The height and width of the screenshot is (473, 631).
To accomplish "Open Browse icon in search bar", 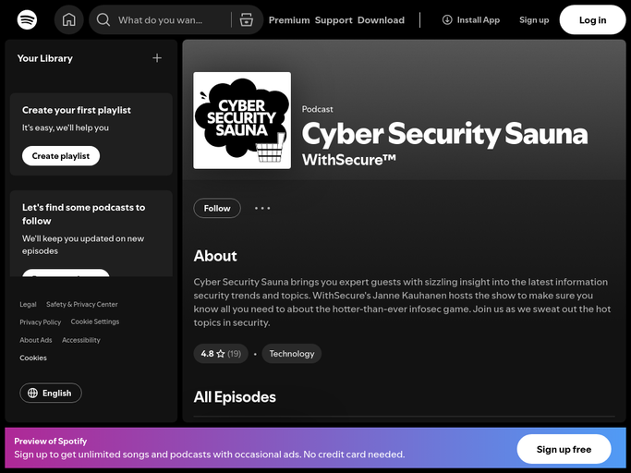I will click(x=247, y=19).
